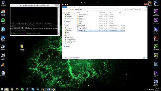This screenshot has width=161, height=91.
Task: Open Spotify from the taskbar
Action: (x=22, y=89)
